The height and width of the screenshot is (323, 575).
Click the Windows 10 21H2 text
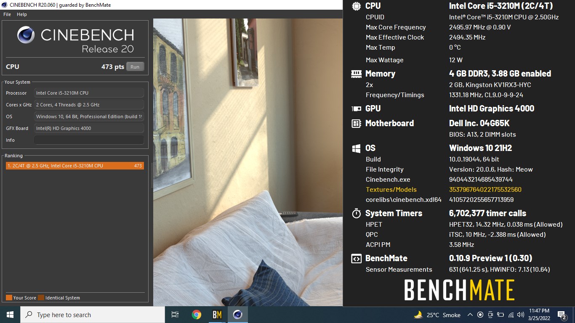480,148
